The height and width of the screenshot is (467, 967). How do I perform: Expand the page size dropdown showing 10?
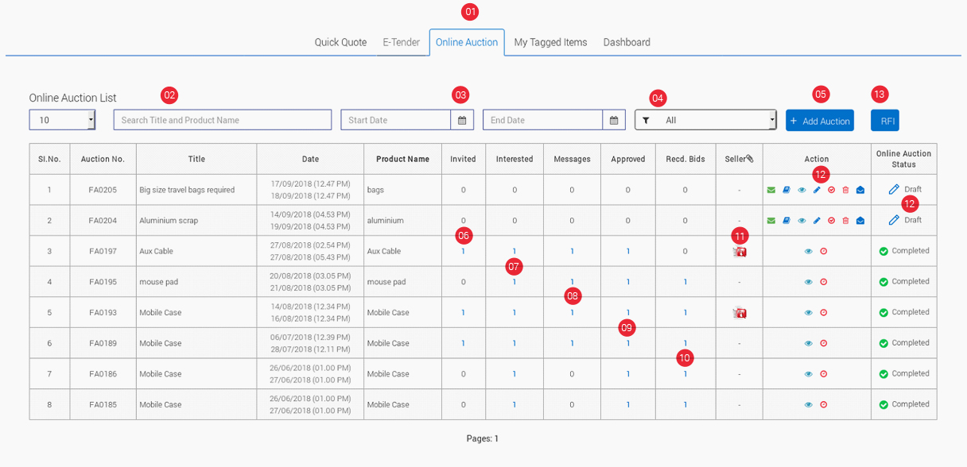(x=62, y=120)
